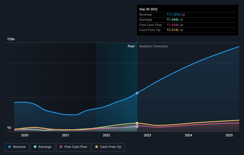Click the Revenue data point on the chart line
Image resolution: width=244 pixels, height=155 pixels.
click(x=137, y=93)
